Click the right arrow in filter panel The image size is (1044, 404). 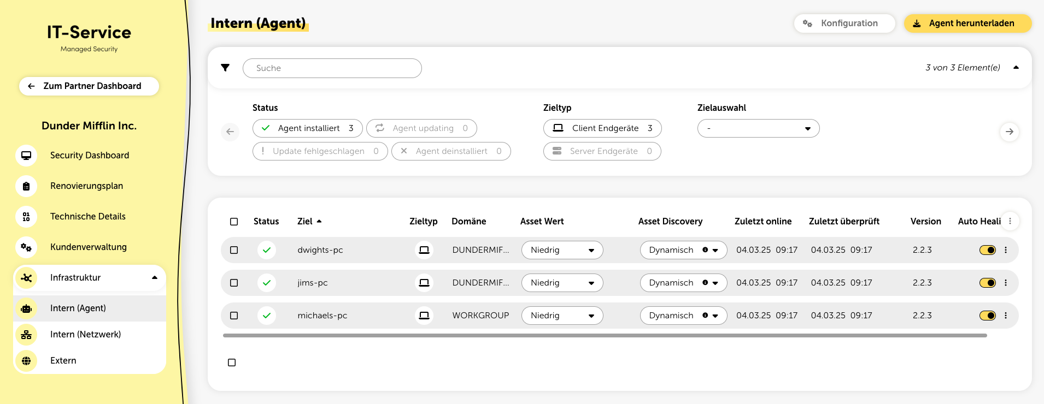pyautogui.click(x=1009, y=132)
